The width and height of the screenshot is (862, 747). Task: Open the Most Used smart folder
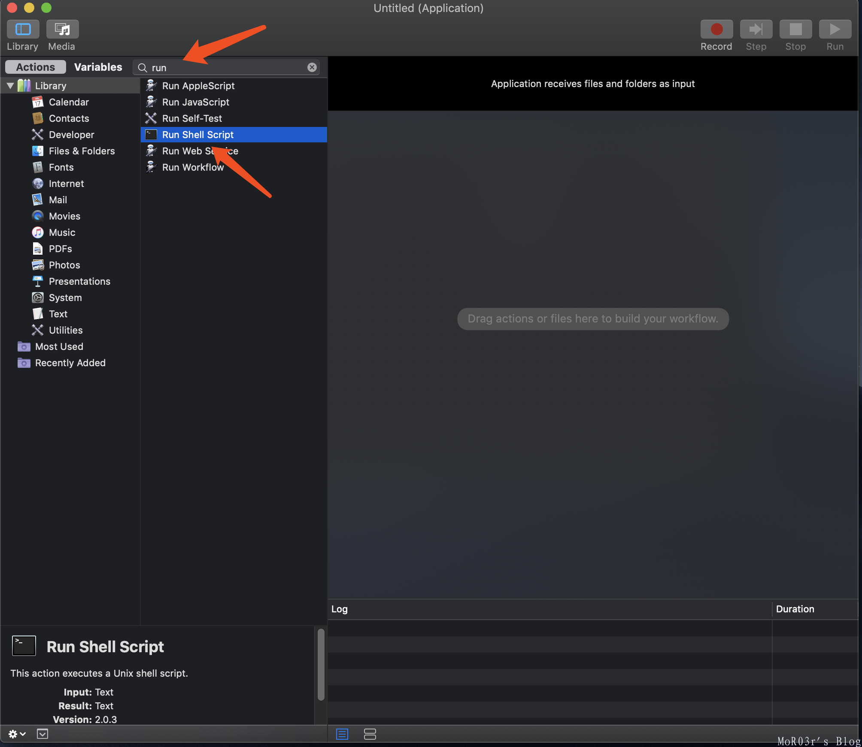point(70,346)
